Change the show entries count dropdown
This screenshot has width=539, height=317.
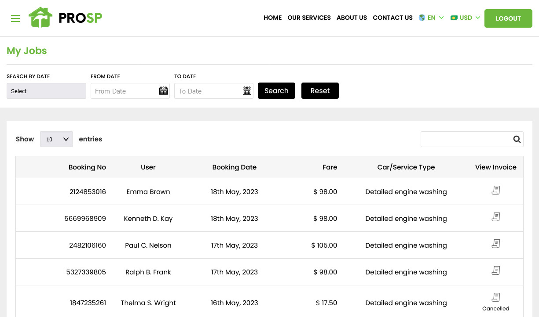pos(56,139)
